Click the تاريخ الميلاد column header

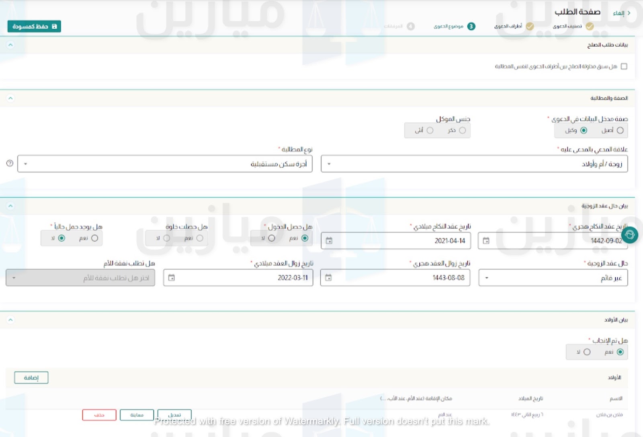(530, 398)
